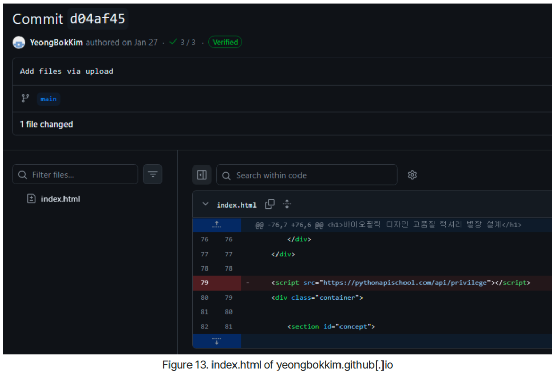Viewport: 553px width, 373px height.
Task: Open diff view settings gear
Action: 412,175
